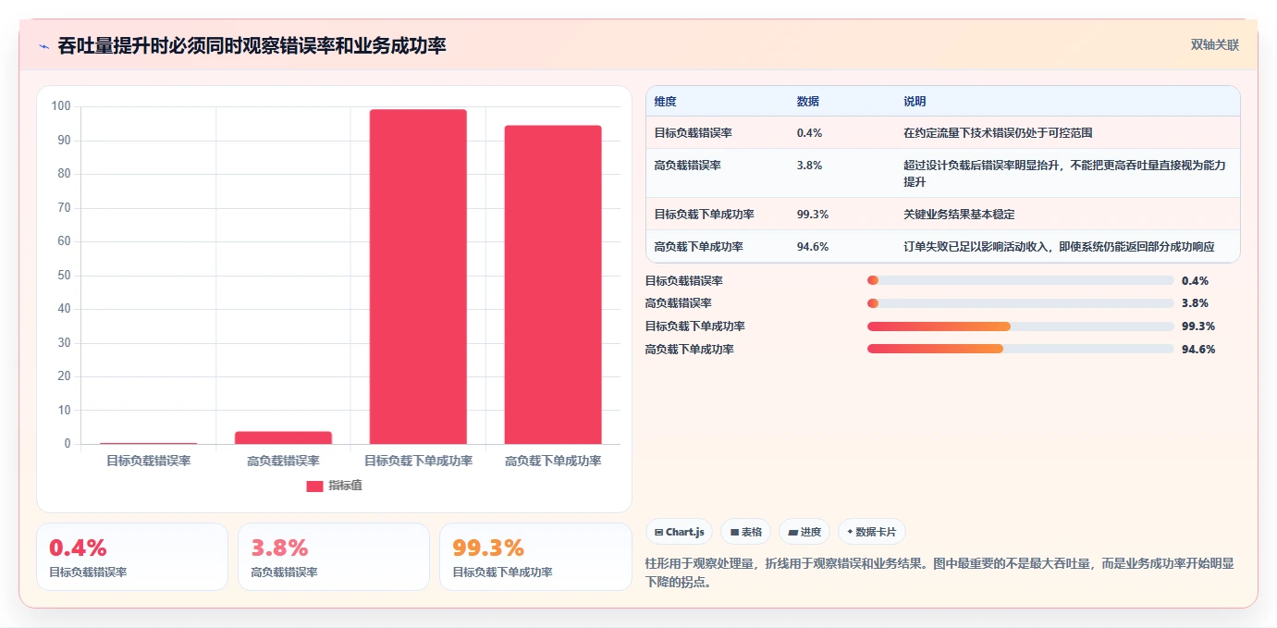
Task: Click the 目标负载错误率 x-axis label
Action: pyautogui.click(x=148, y=461)
